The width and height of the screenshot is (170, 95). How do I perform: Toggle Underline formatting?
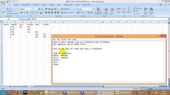tap(27, 13)
